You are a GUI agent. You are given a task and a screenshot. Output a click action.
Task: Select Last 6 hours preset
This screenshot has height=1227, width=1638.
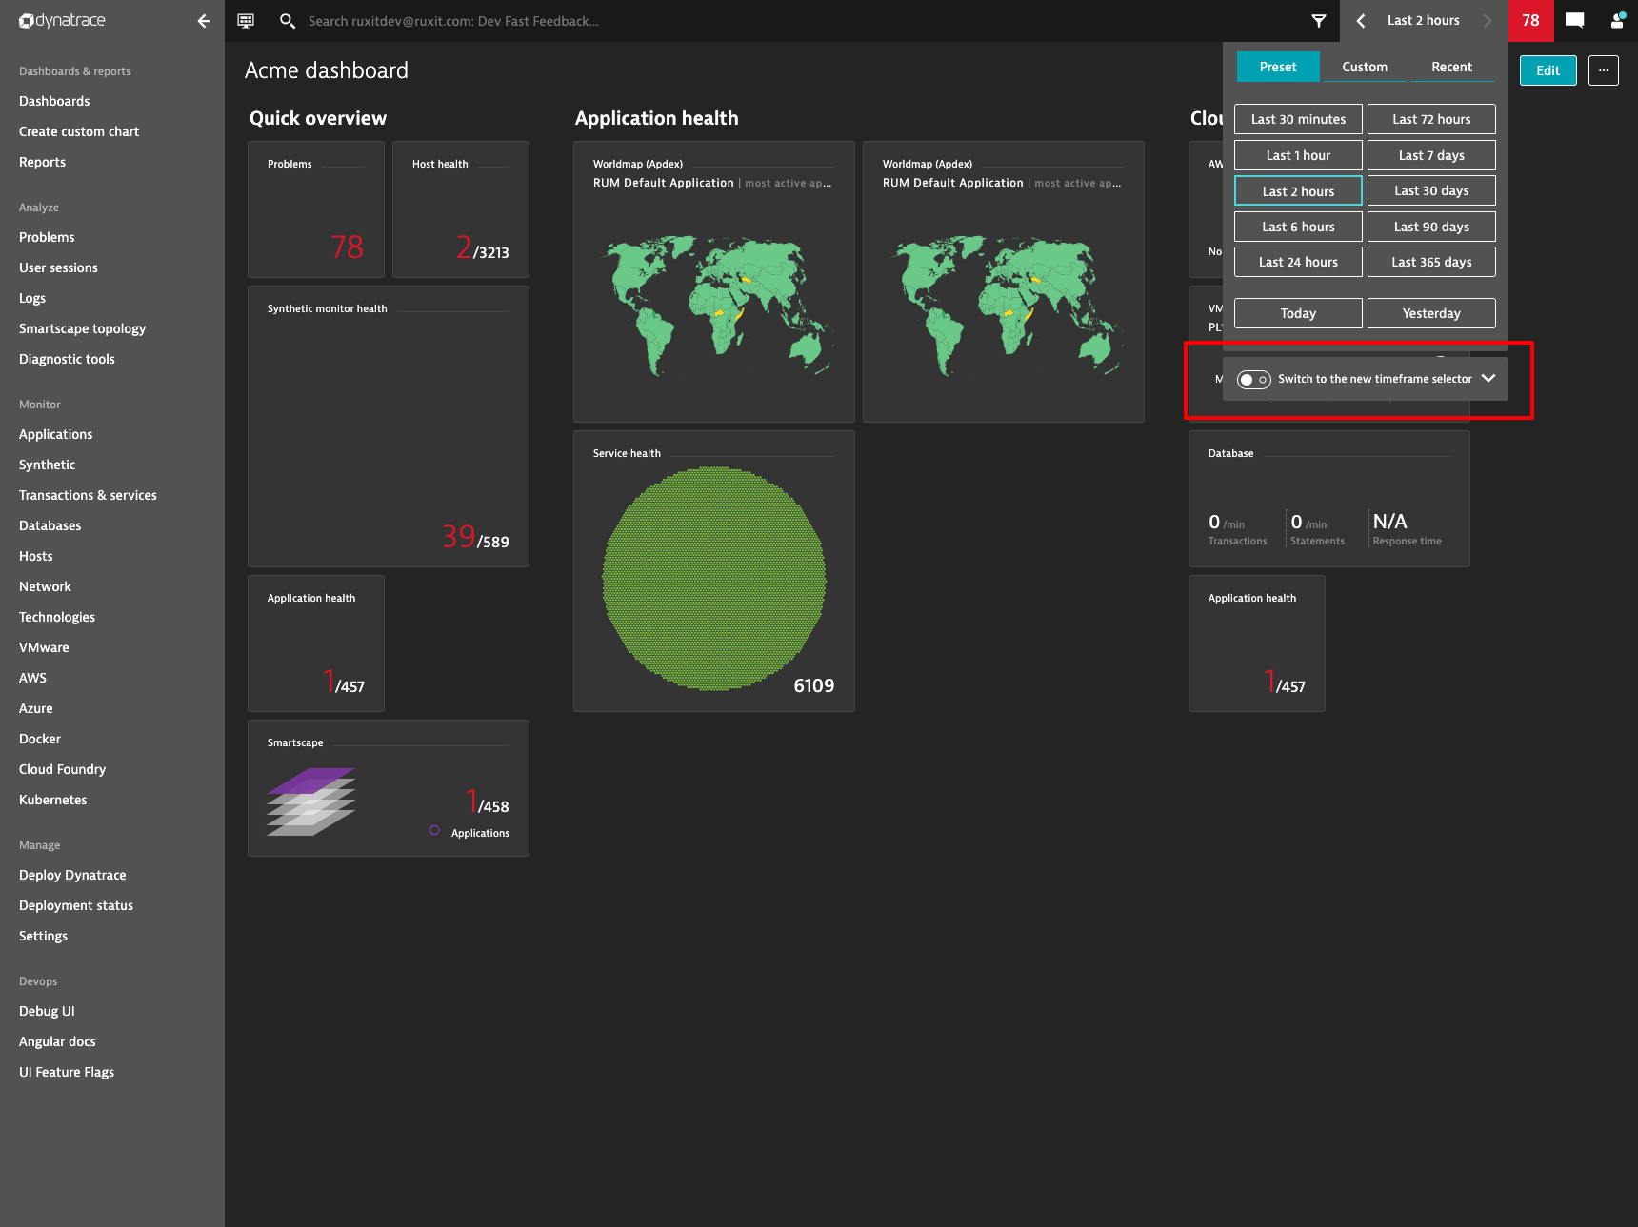tap(1298, 227)
